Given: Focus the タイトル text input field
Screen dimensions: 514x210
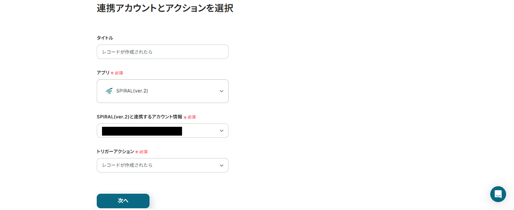Looking at the screenshot, I should [x=163, y=52].
